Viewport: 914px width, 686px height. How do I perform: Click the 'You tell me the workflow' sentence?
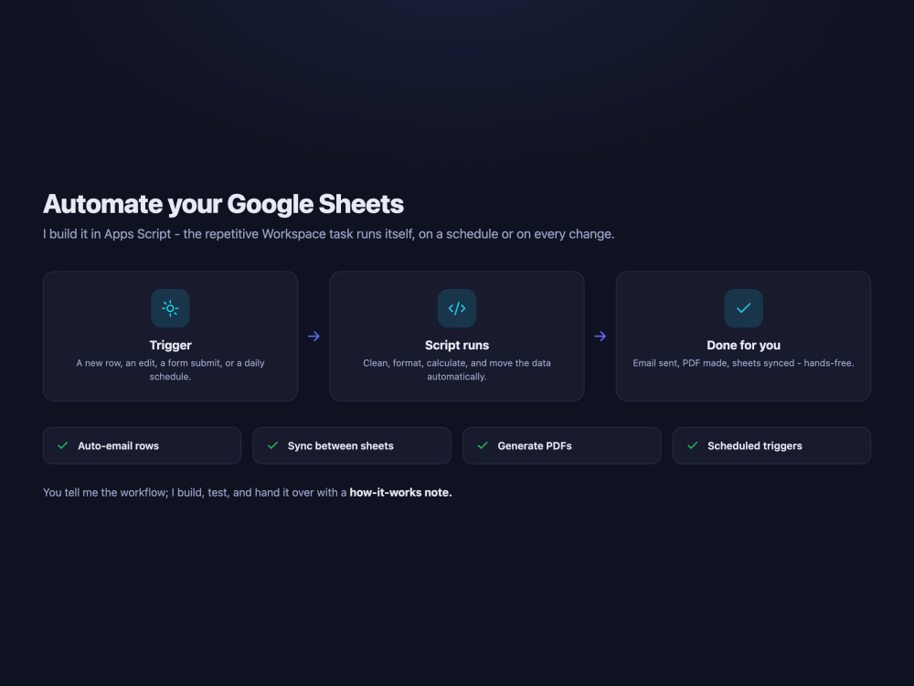(x=247, y=492)
